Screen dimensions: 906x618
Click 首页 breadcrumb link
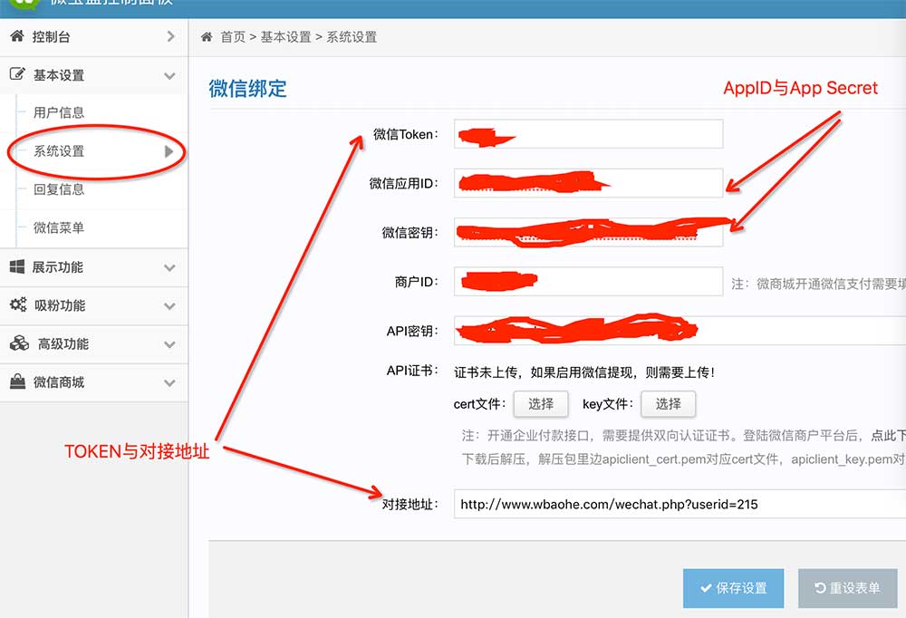[233, 37]
